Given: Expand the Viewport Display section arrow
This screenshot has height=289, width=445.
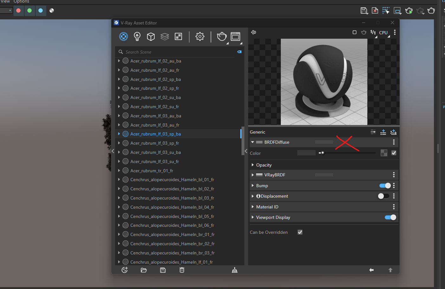Looking at the screenshot, I should click(x=253, y=217).
